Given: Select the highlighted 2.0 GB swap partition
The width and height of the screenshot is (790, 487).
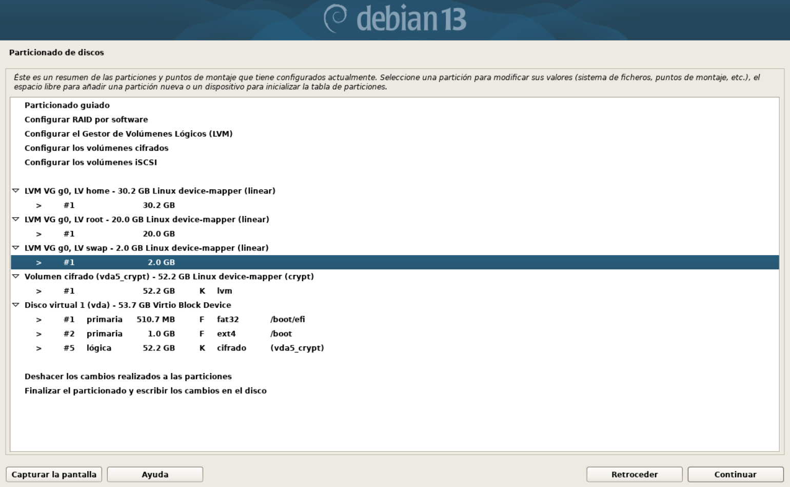Looking at the screenshot, I should pos(161,262).
